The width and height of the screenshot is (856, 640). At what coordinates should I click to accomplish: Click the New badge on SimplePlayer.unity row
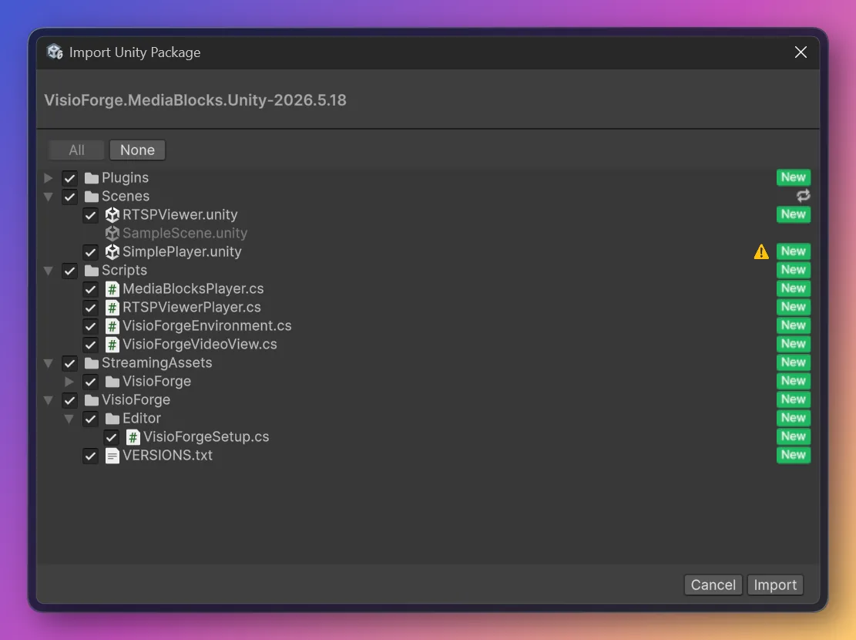[794, 251]
